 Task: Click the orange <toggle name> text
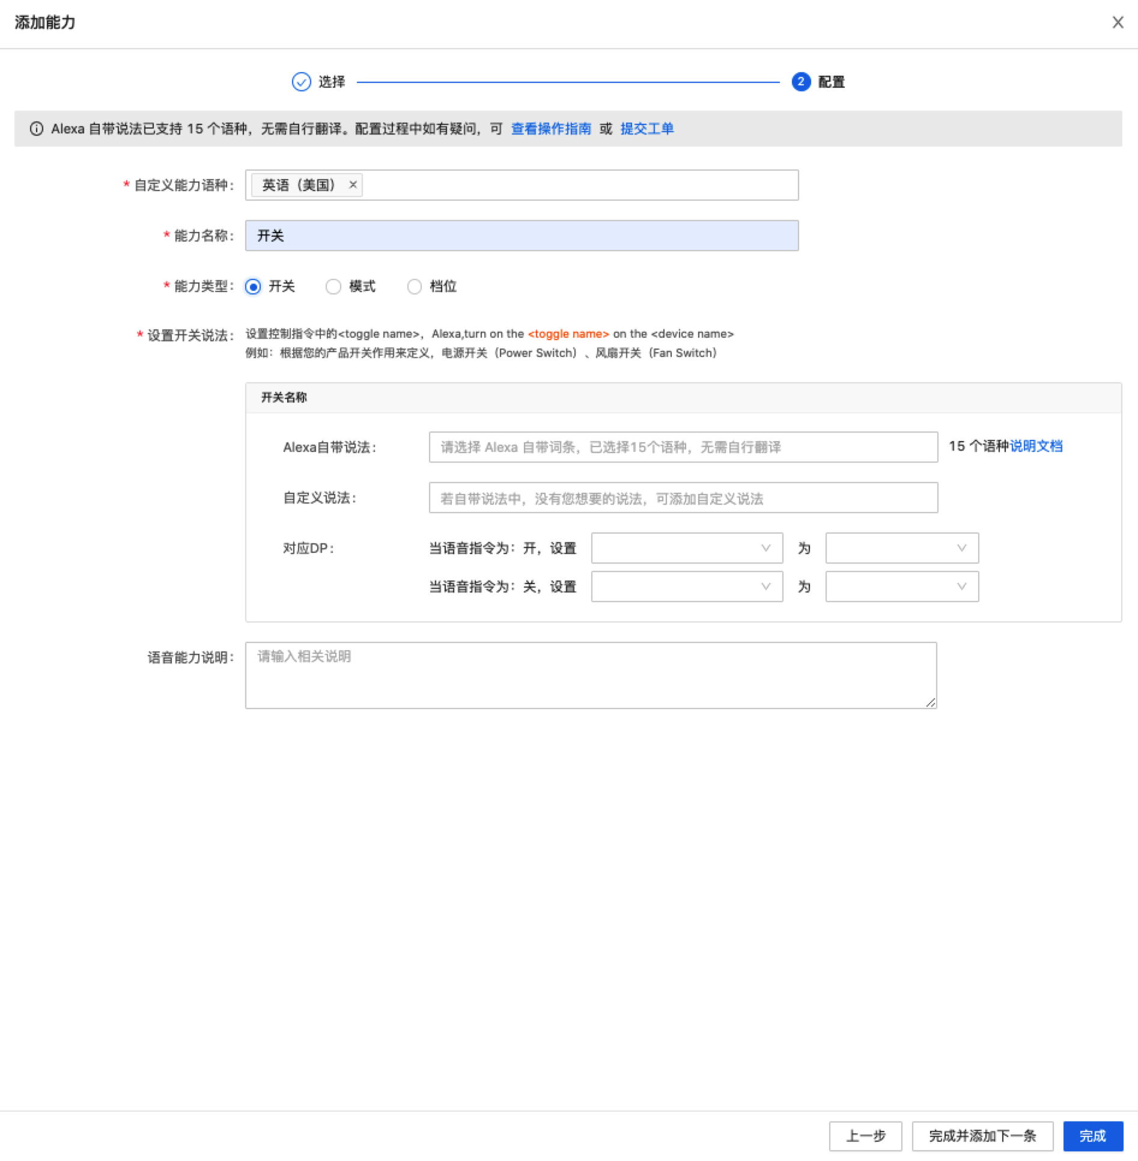click(x=568, y=334)
